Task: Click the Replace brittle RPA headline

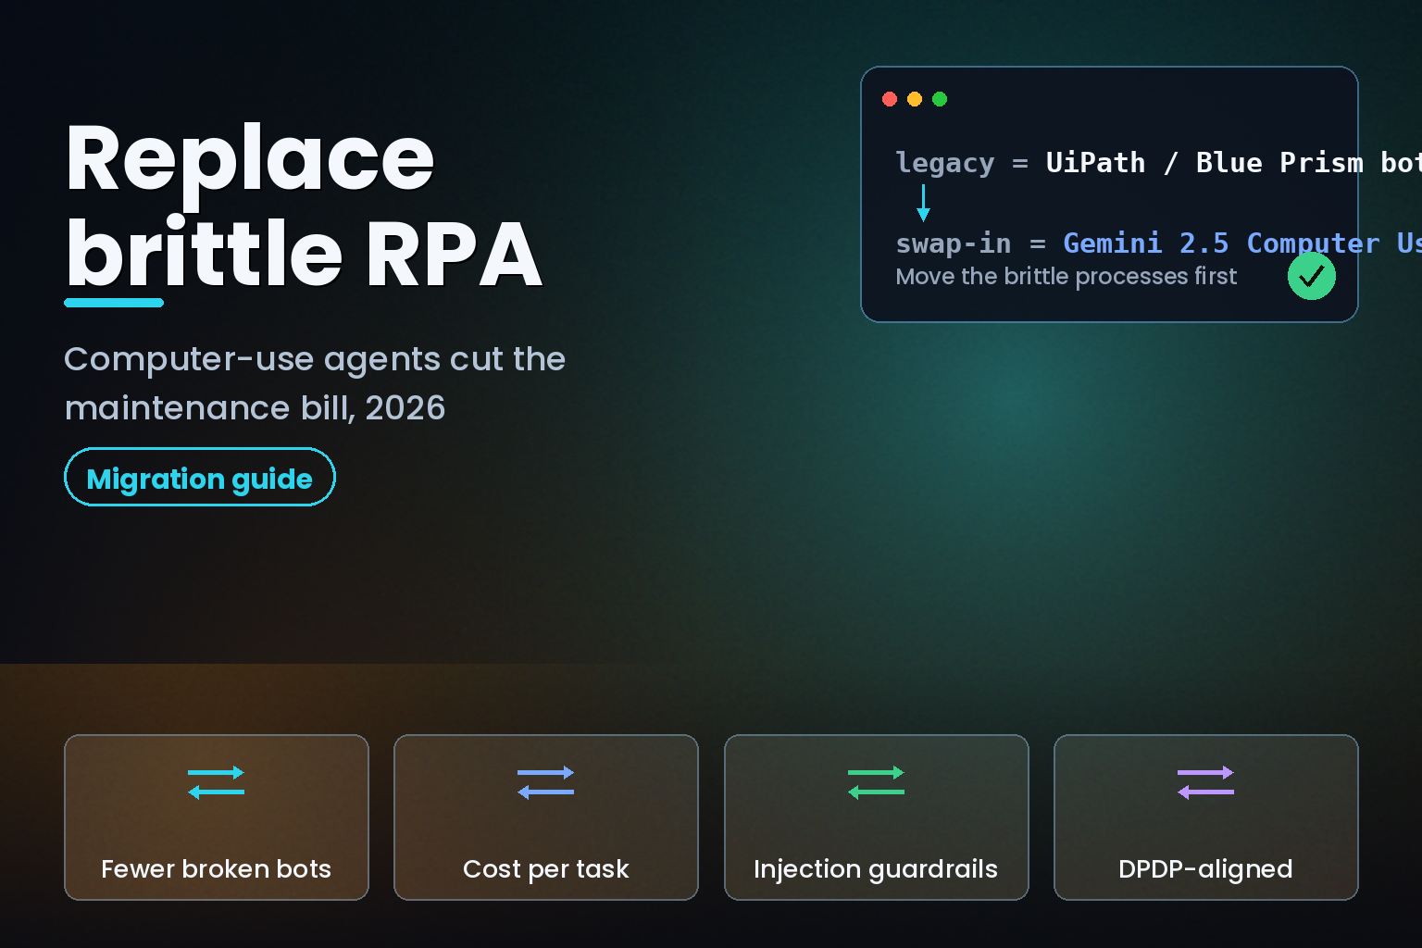Action: (304, 206)
